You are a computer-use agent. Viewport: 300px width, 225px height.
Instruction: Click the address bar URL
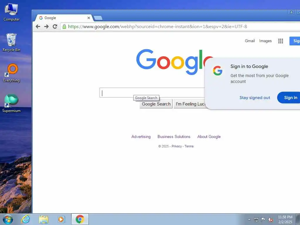pos(157,26)
